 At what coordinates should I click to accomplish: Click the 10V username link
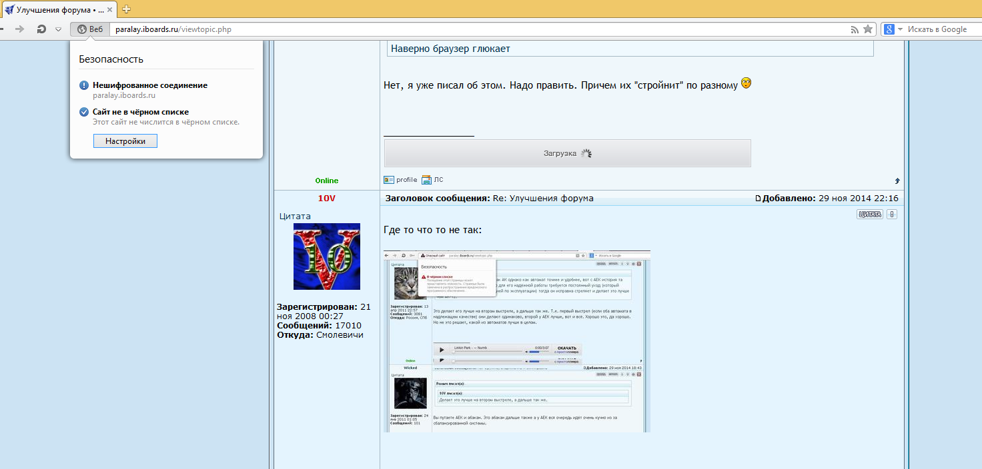click(327, 199)
